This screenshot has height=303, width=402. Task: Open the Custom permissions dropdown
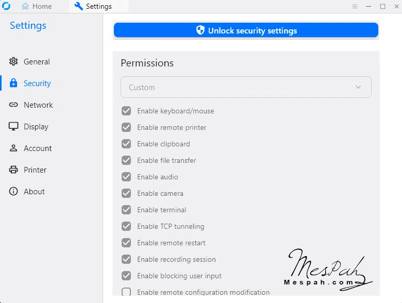[246, 88]
